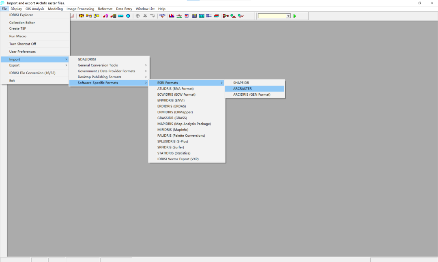Select SHAPEIDR import module
Image resolution: width=438 pixels, height=262 pixels.
(255, 83)
